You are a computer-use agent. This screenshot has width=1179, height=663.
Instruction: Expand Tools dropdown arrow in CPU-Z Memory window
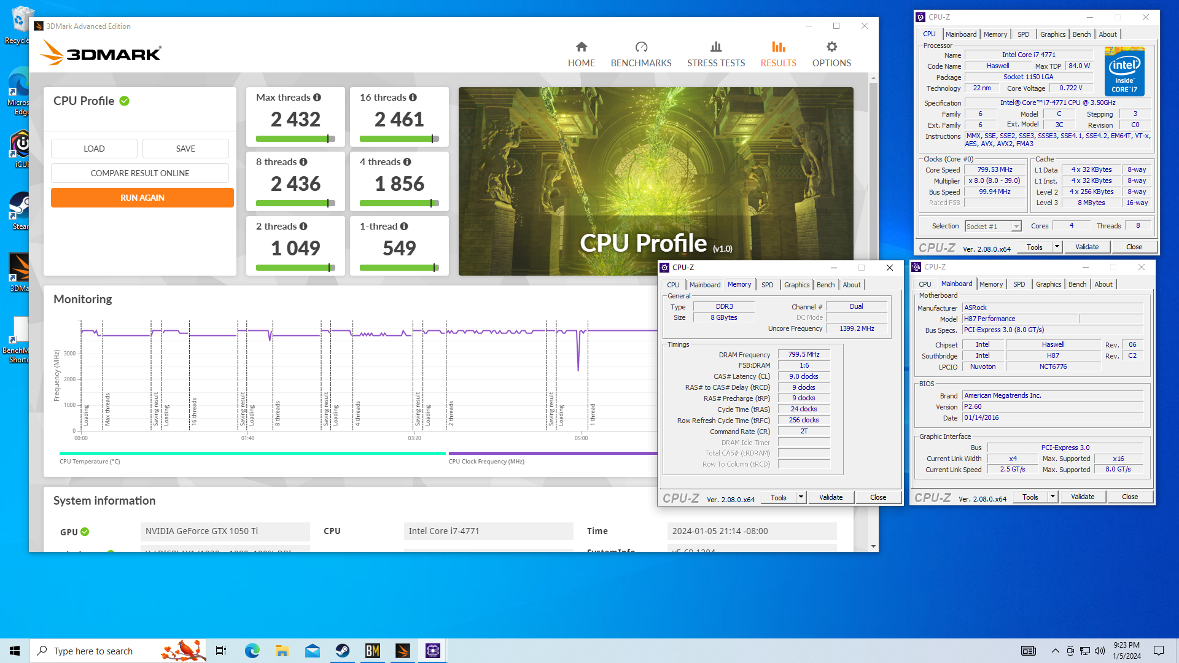tap(801, 497)
